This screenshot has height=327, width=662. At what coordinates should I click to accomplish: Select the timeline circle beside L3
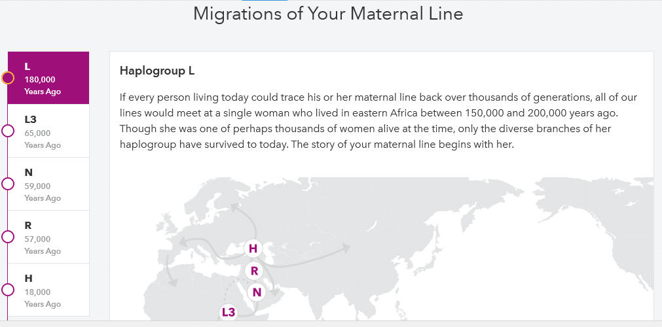click(8, 131)
